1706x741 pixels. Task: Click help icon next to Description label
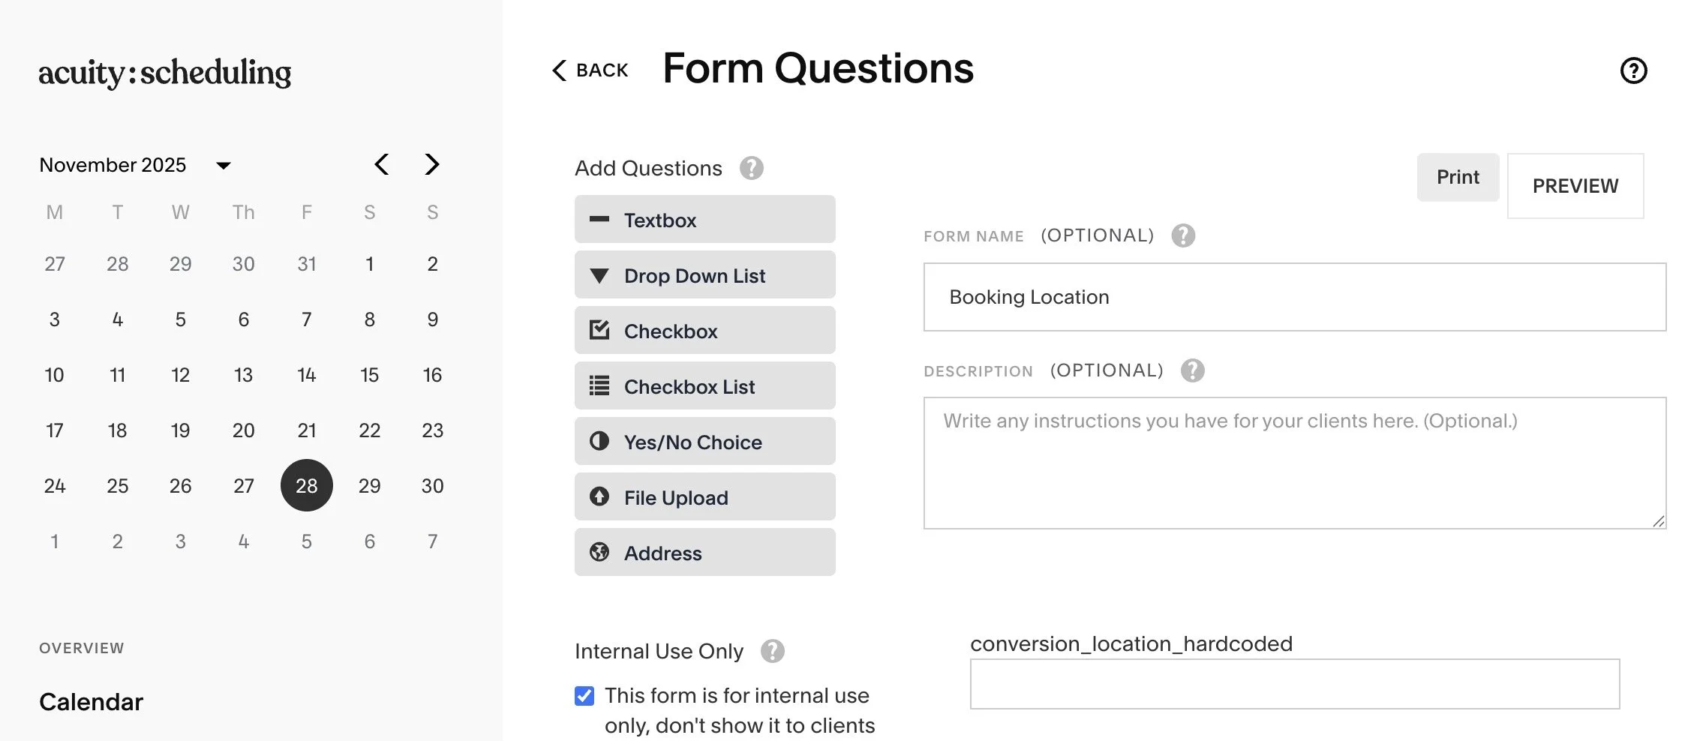pyautogui.click(x=1192, y=370)
